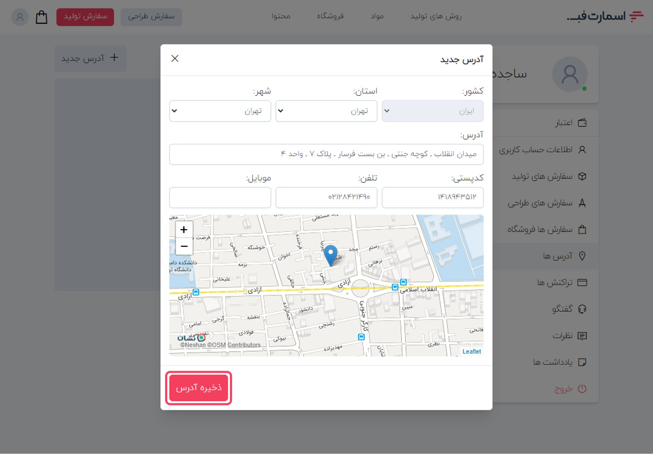This screenshot has height=454, width=653.
Task: Click the Neshan logo on map
Action: pyautogui.click(x=191, y=338)
